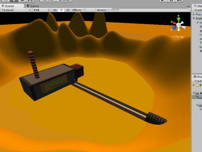Screen dimensions: 202x152
Task: Click the Assets folder icon
Action: 197,93
